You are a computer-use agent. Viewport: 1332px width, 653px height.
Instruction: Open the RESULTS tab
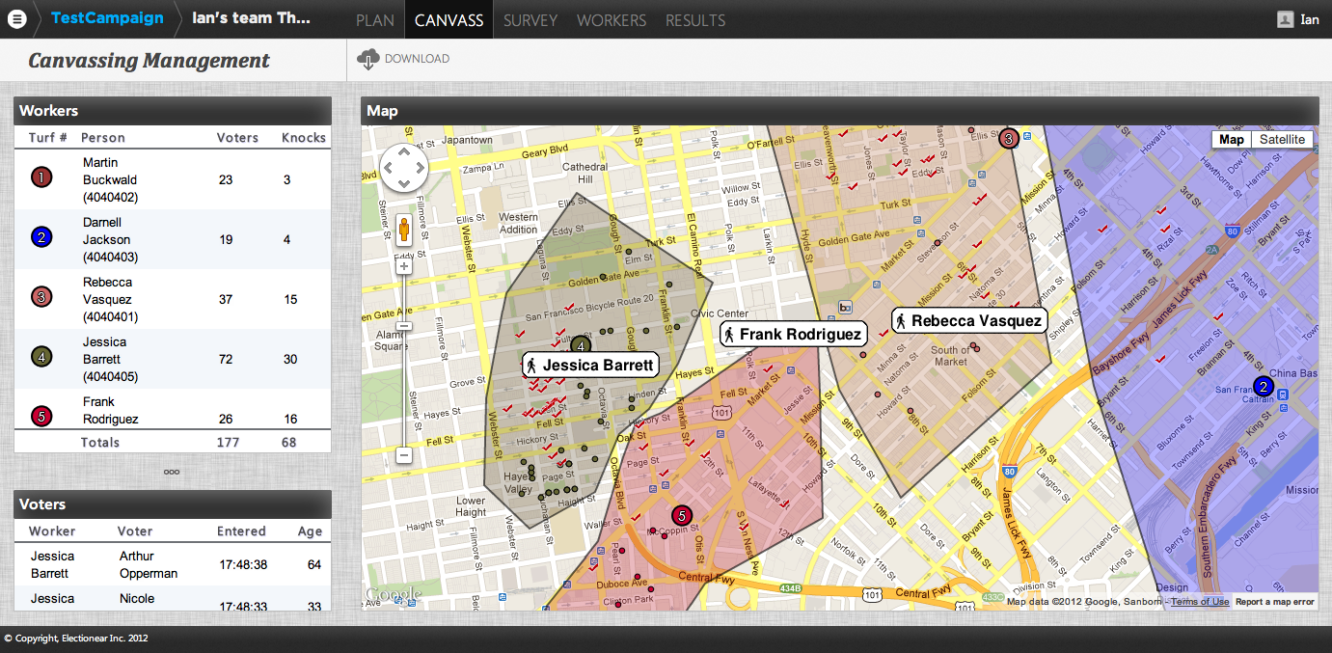695,19
